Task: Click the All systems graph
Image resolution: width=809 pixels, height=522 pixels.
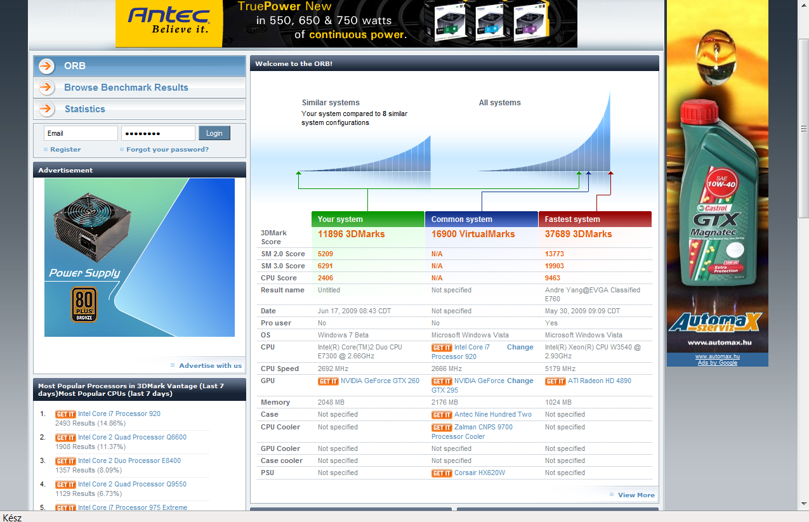Action: tap(544, 130)
